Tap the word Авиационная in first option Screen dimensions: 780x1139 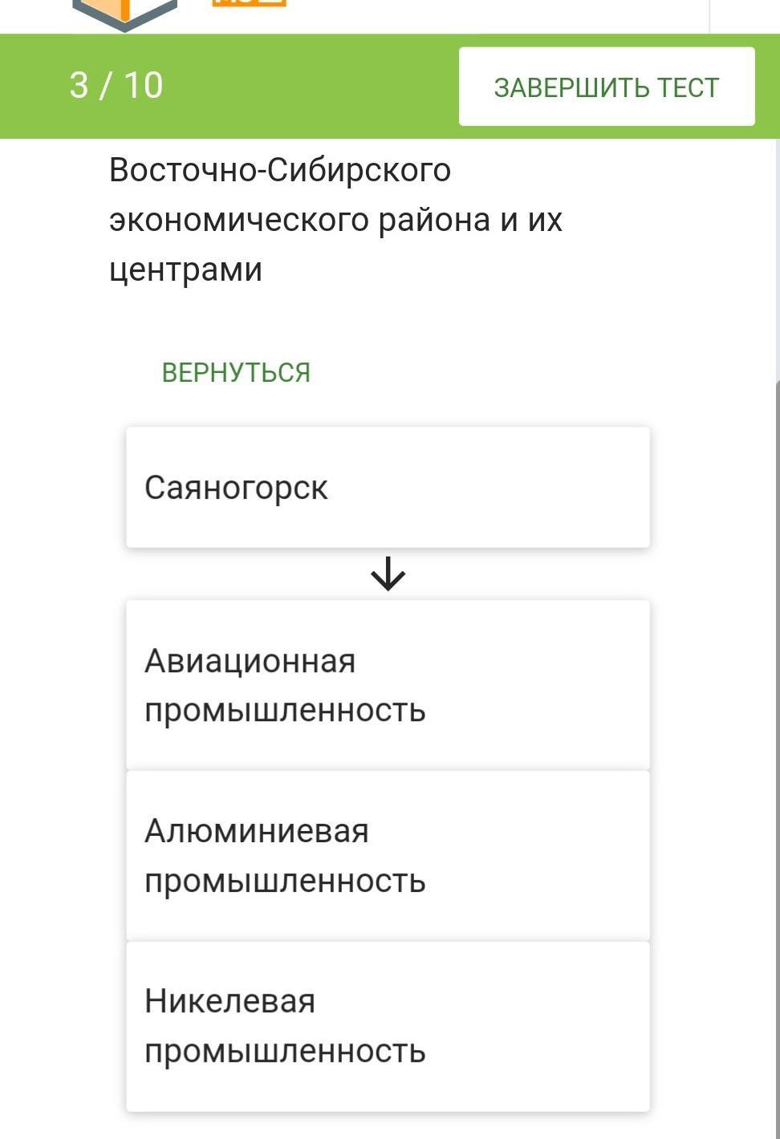250,661
